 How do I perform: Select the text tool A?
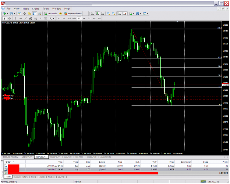[40, 18]
